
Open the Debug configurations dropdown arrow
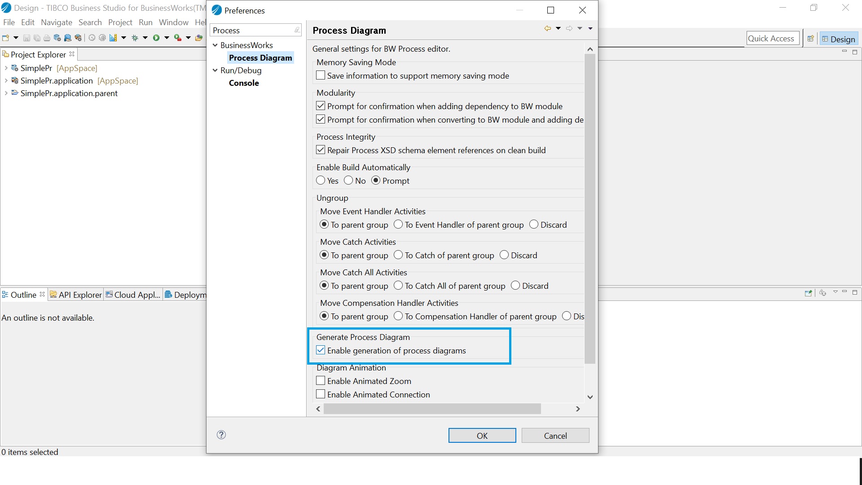[145, 38]
